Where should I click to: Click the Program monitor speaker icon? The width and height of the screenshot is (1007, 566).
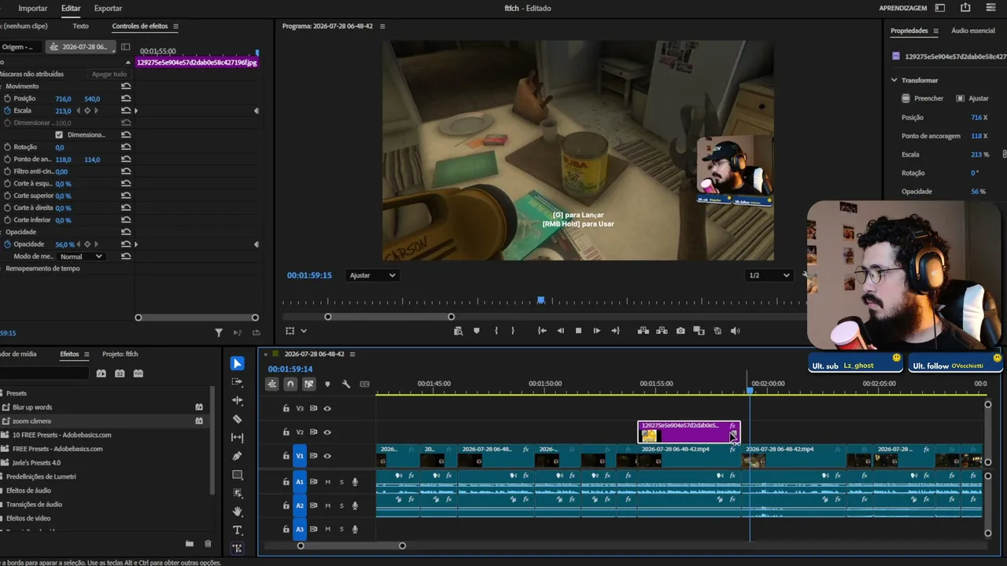(x=735, y=331)
